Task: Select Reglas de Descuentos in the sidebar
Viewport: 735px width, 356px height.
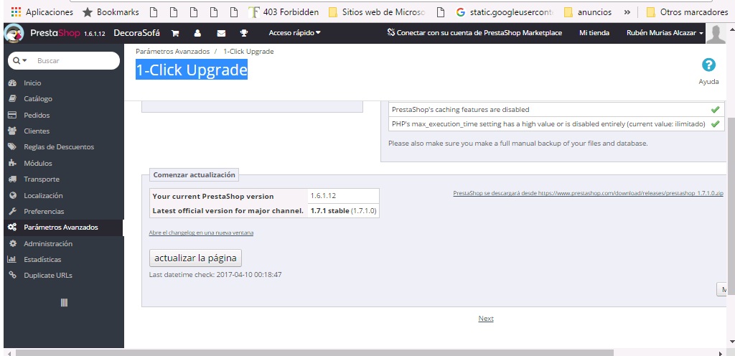Action: [59, 147]
